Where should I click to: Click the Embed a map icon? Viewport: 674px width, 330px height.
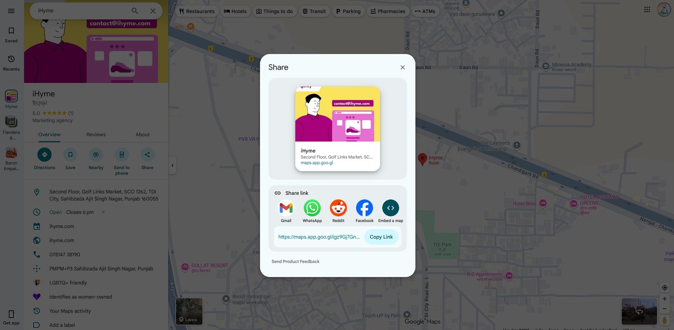[390, 208]
